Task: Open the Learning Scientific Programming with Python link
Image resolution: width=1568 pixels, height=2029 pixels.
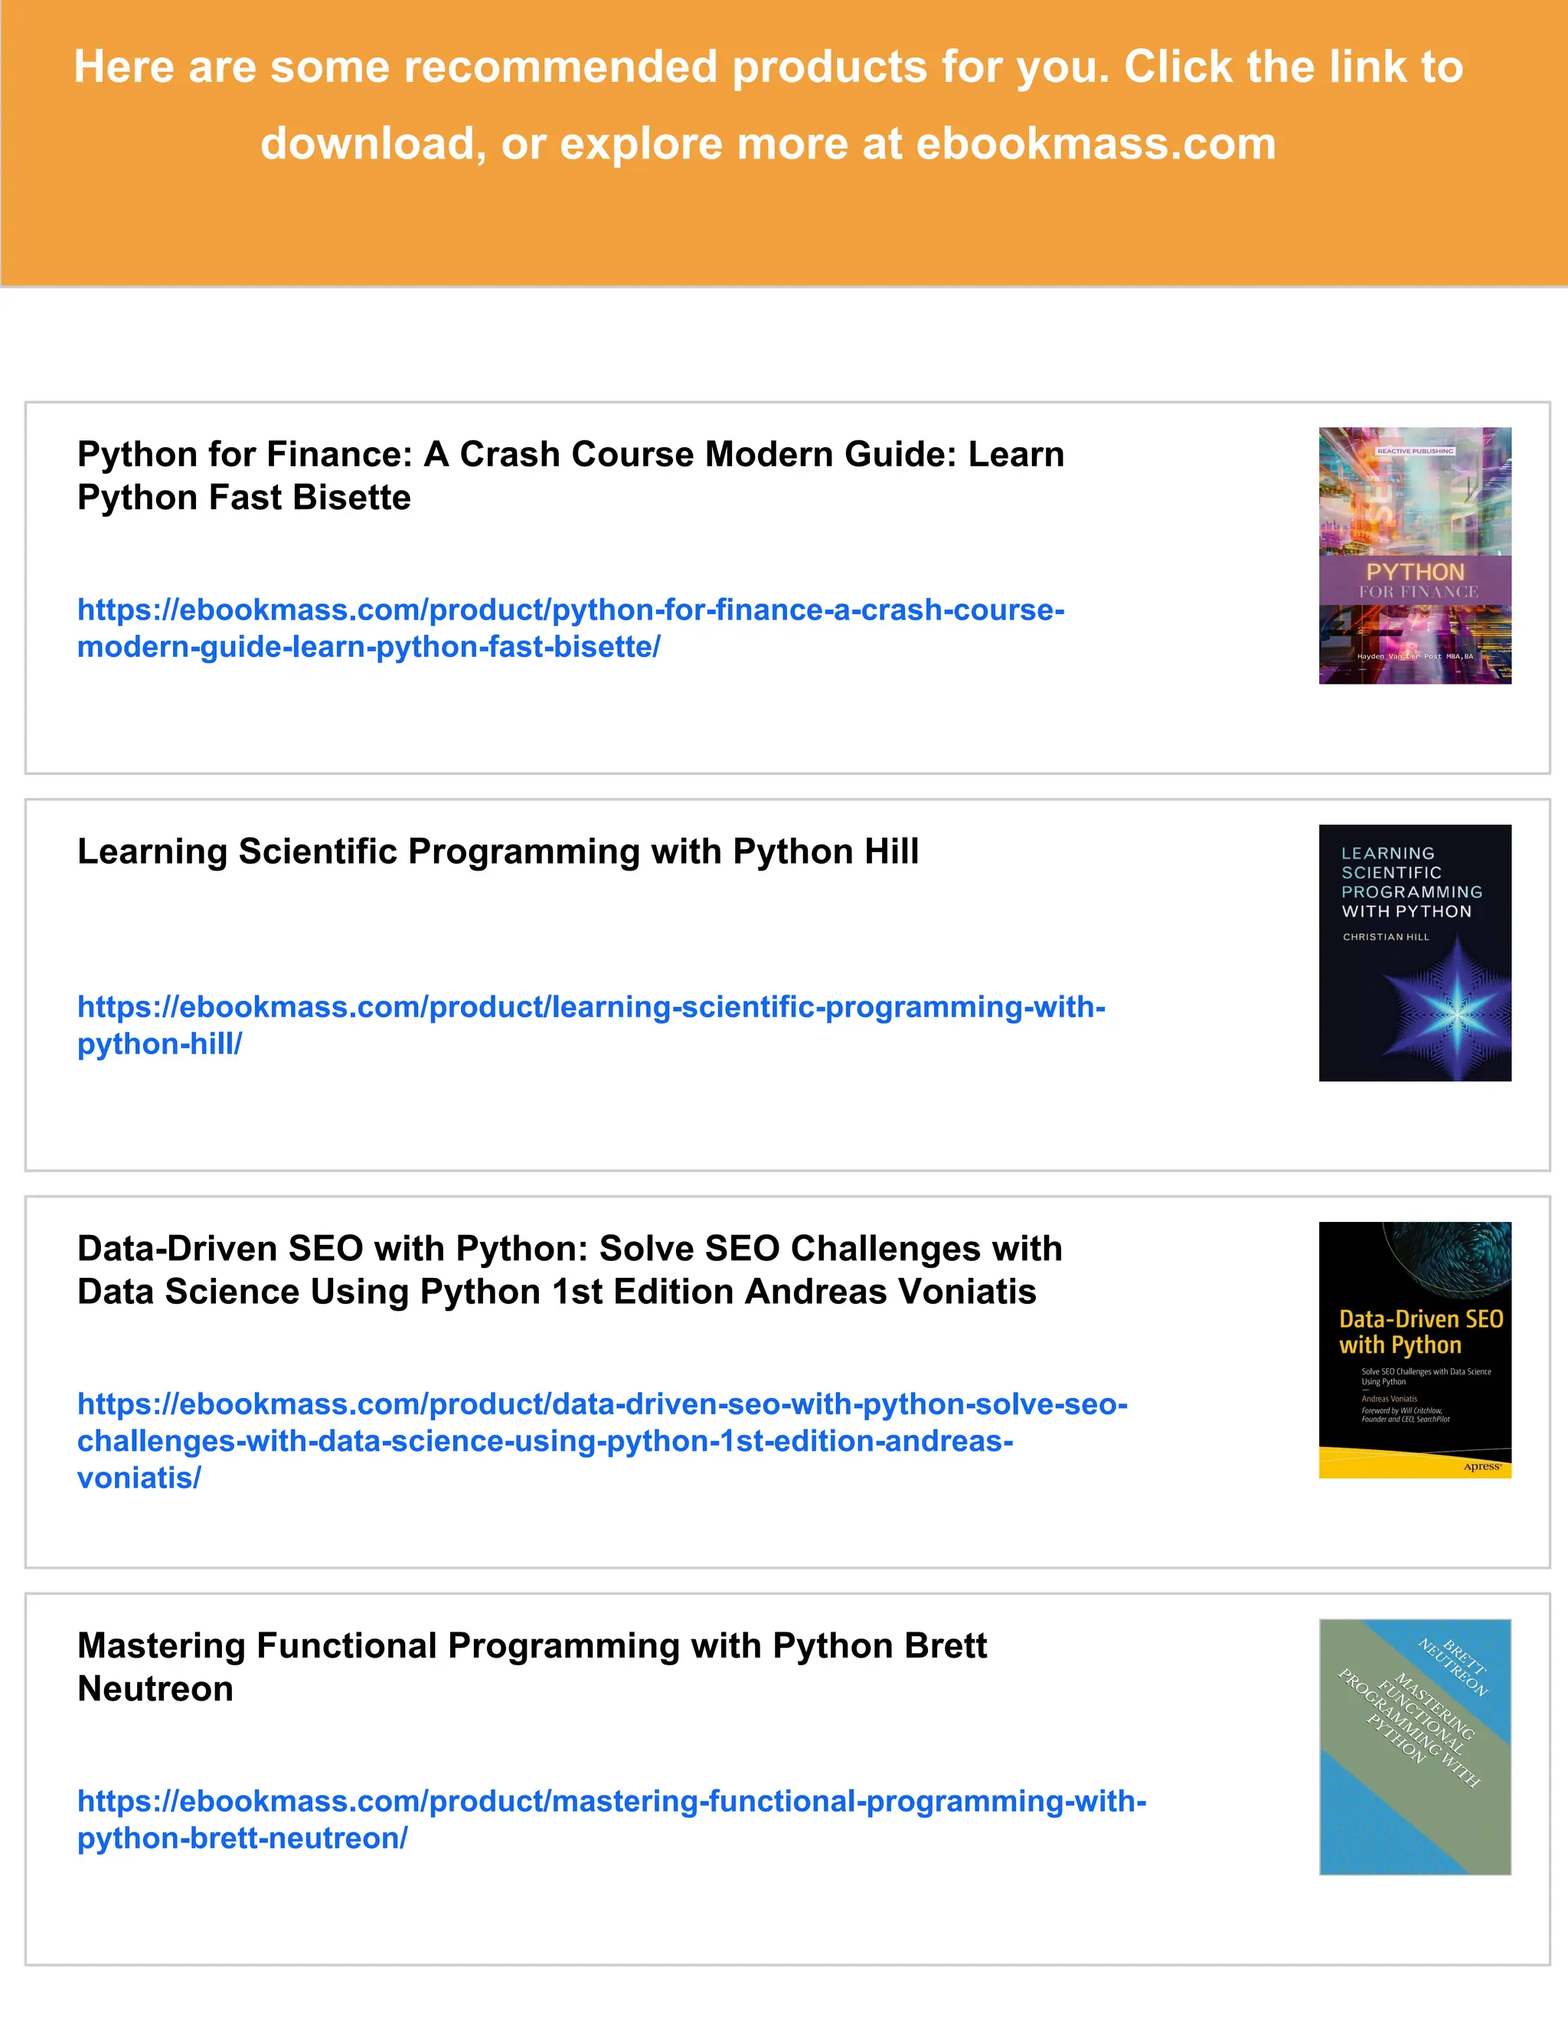Action: (591, 1007)
